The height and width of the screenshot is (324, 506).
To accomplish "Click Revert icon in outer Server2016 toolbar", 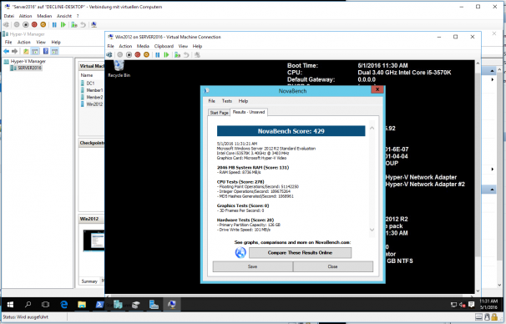I will pos(83,25).
